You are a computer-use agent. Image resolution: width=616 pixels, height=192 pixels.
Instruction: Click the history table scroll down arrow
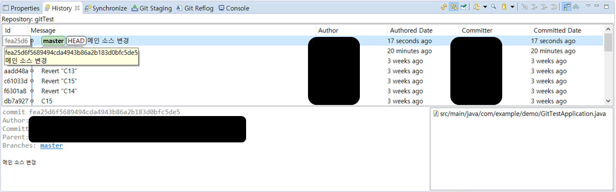tap(608, 101)
